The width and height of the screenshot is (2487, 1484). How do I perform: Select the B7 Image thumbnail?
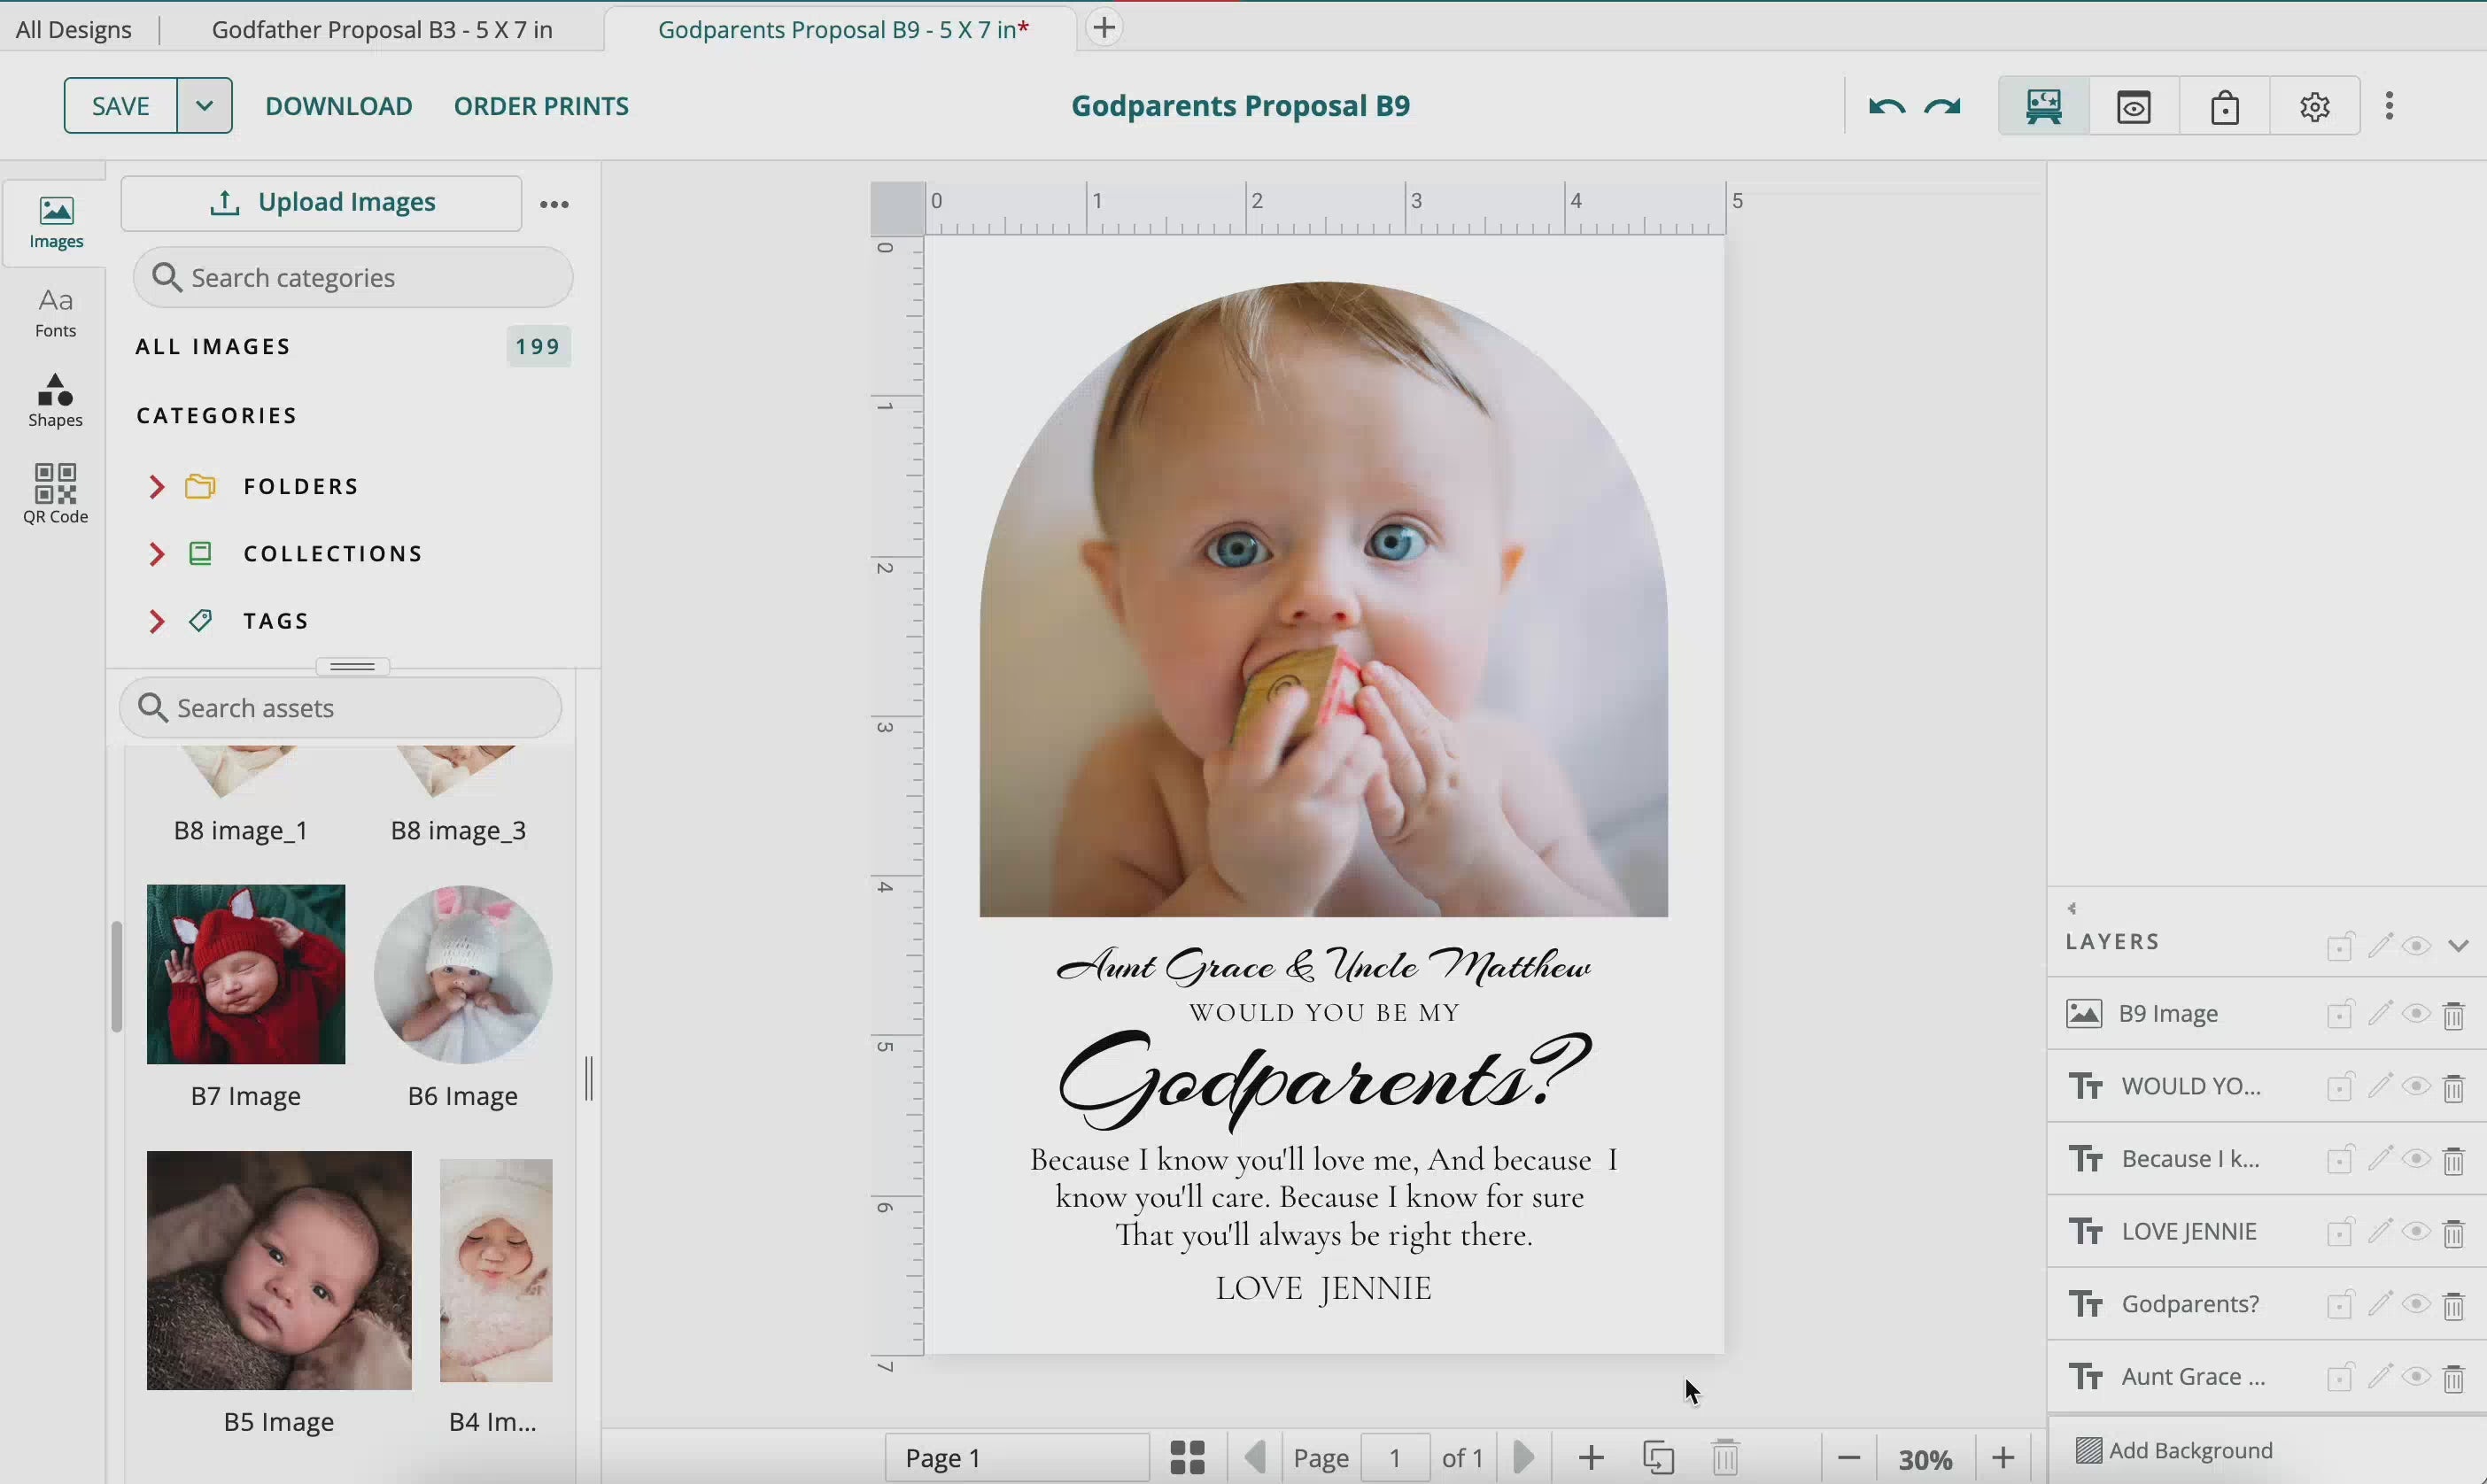point(246,974)
